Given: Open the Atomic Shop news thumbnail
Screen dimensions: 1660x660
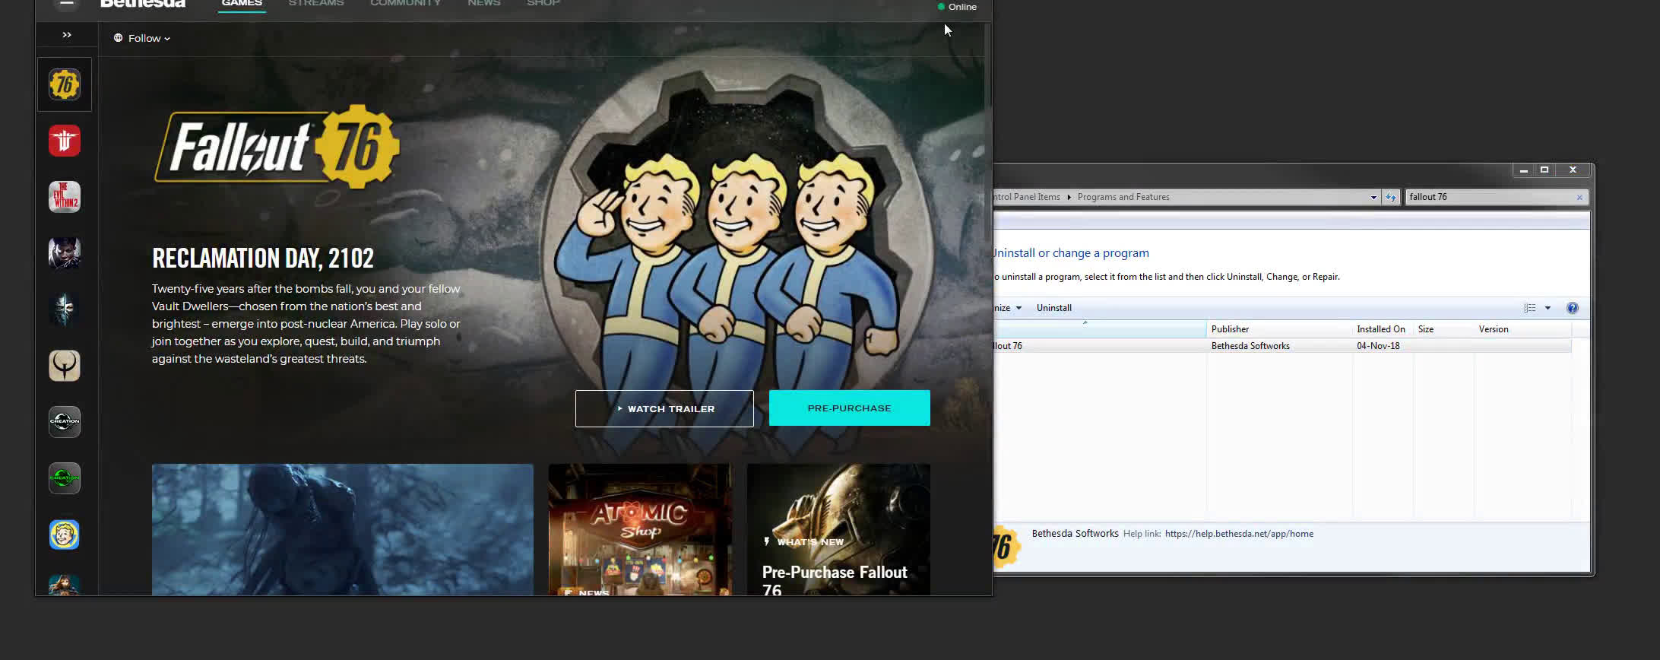Looking at the screenshot, I should 640,529.
